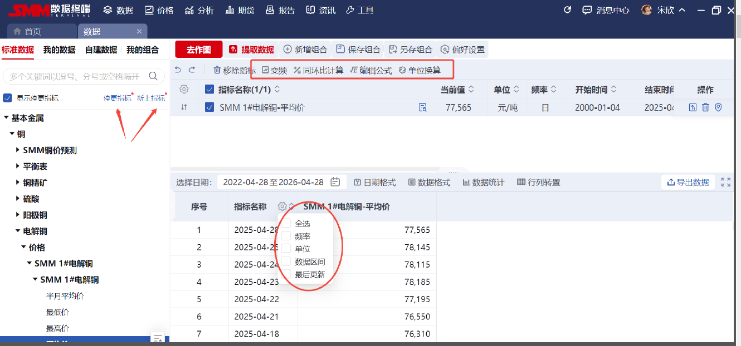Expand the SMM铜价预测 node
741x346 pixels.
[18, 150]
